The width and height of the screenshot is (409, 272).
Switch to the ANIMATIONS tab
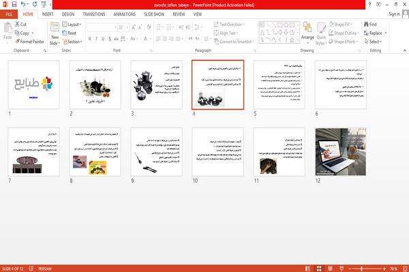(x=125, y=14)
